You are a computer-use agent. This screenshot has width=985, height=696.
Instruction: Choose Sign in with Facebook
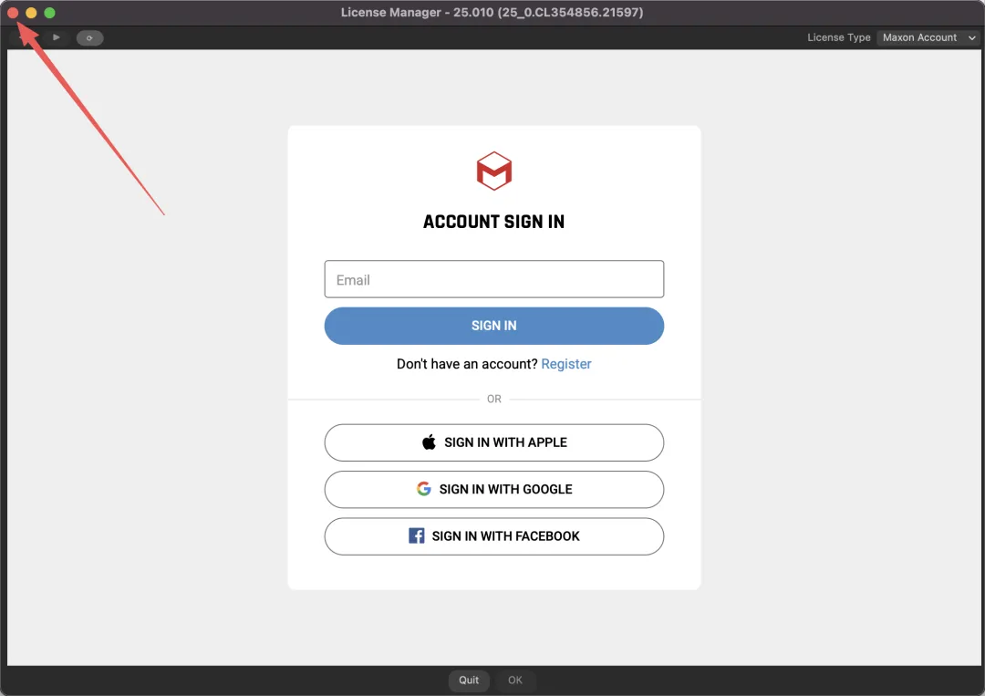tap(494, 536)
